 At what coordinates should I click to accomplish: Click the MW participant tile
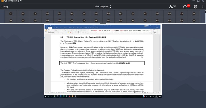click(x=72, y=21)
